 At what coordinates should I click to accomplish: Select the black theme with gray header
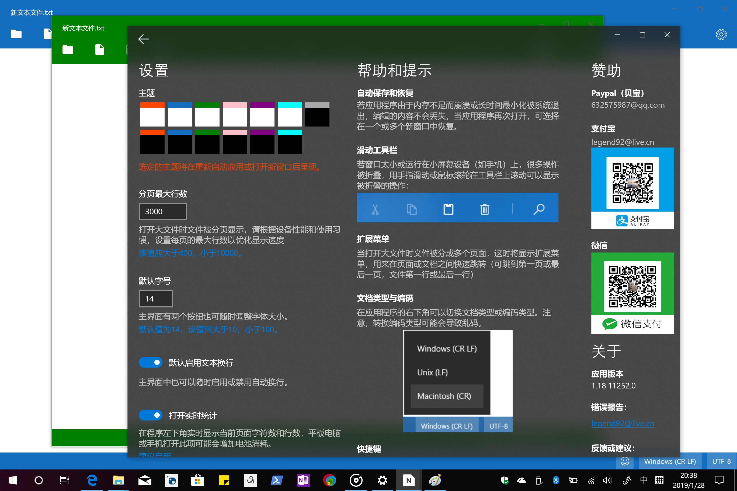click(x=317, y=114)
